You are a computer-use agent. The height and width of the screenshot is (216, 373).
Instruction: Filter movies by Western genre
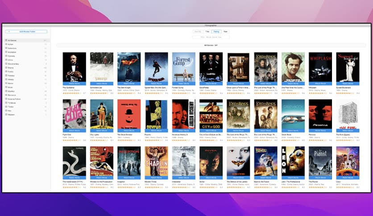tap(26, 114)
